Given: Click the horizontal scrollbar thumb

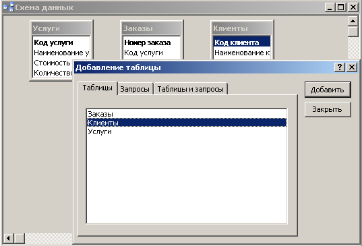Looking at the screenshot, I should tap(20, 239).
